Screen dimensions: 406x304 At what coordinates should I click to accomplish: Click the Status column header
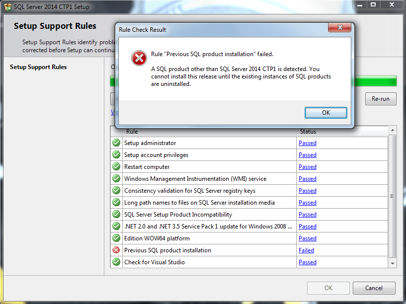(308, 131)
